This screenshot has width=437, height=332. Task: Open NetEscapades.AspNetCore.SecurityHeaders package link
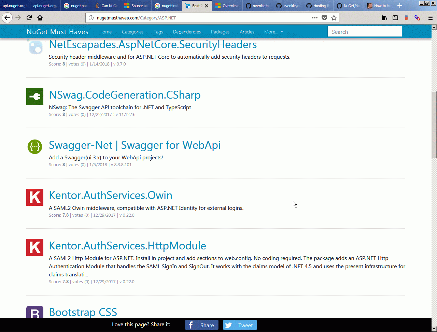coord(153,44)
